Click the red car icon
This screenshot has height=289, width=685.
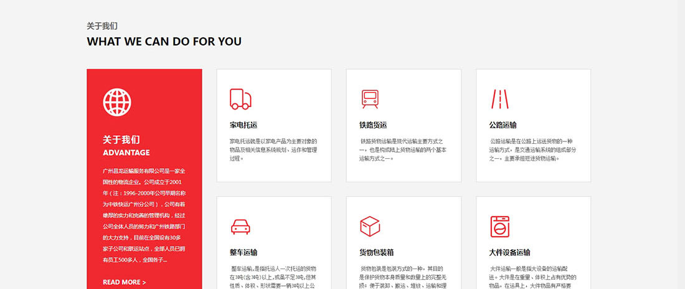[x=240, y=227]
